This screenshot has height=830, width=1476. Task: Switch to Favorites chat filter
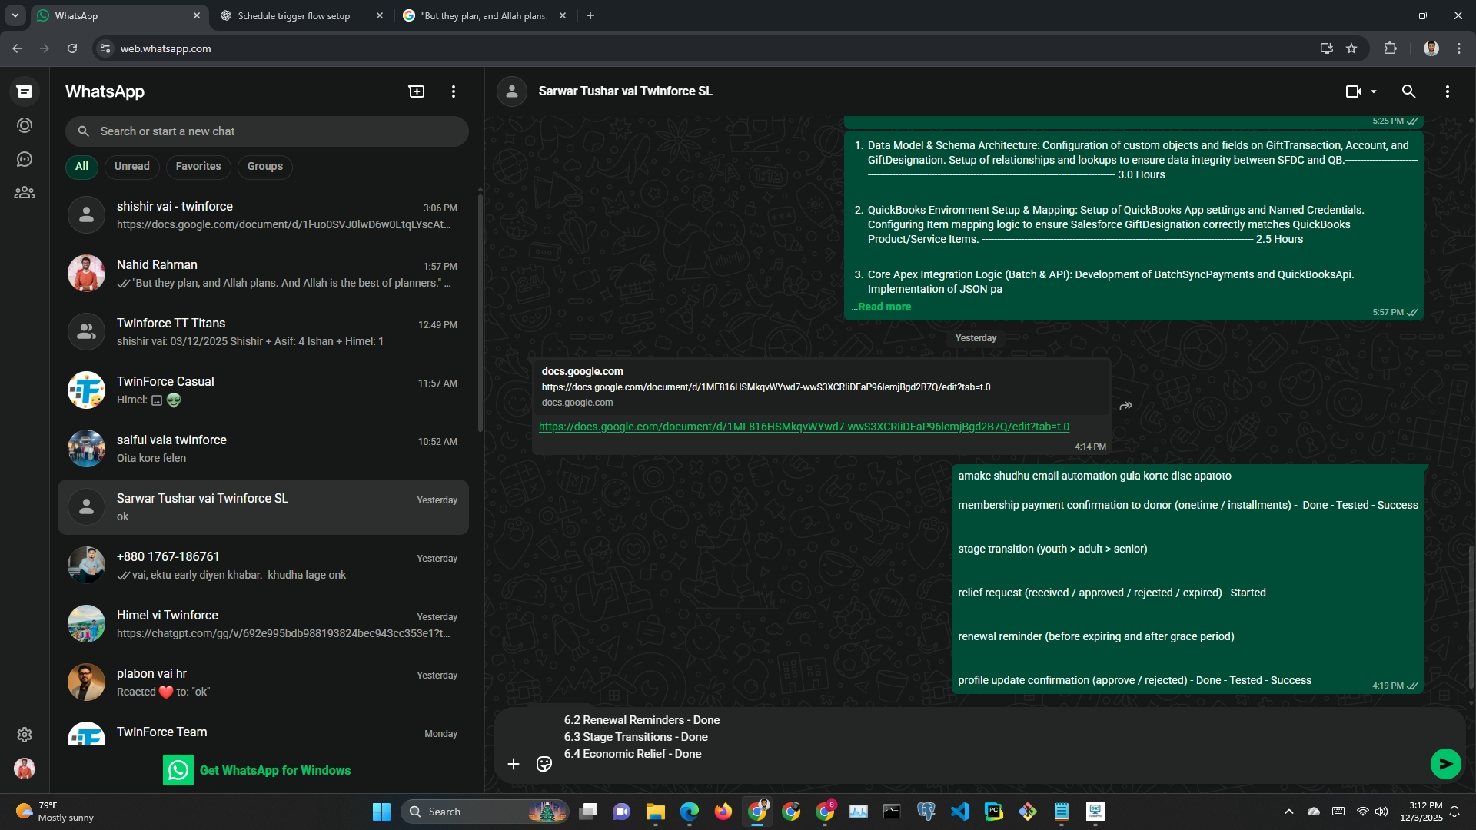[x=198, y=166]
